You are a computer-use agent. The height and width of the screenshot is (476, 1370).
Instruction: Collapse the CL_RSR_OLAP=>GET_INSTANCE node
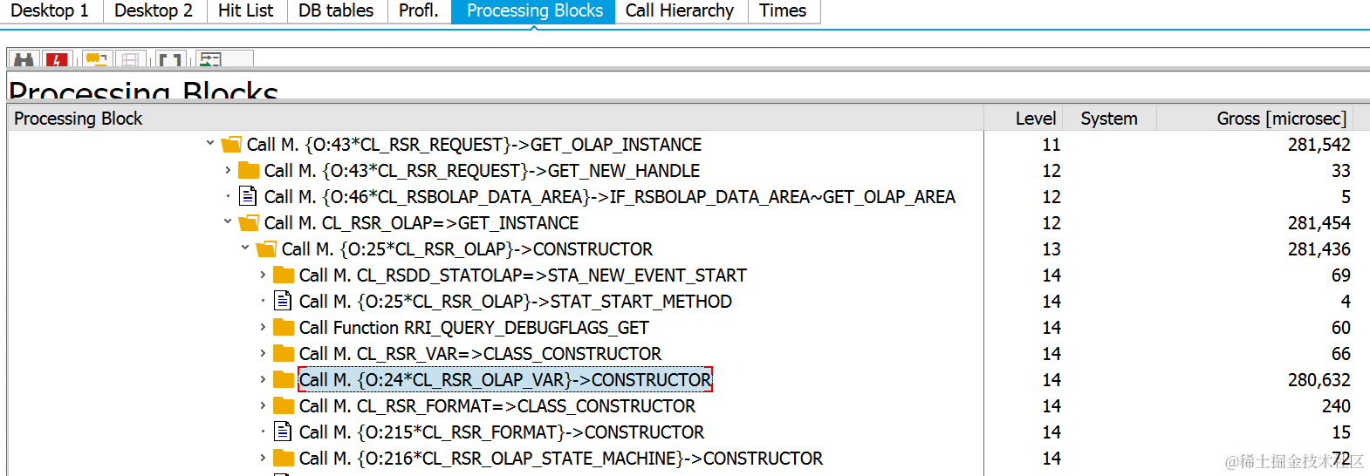tap(228, 221)
